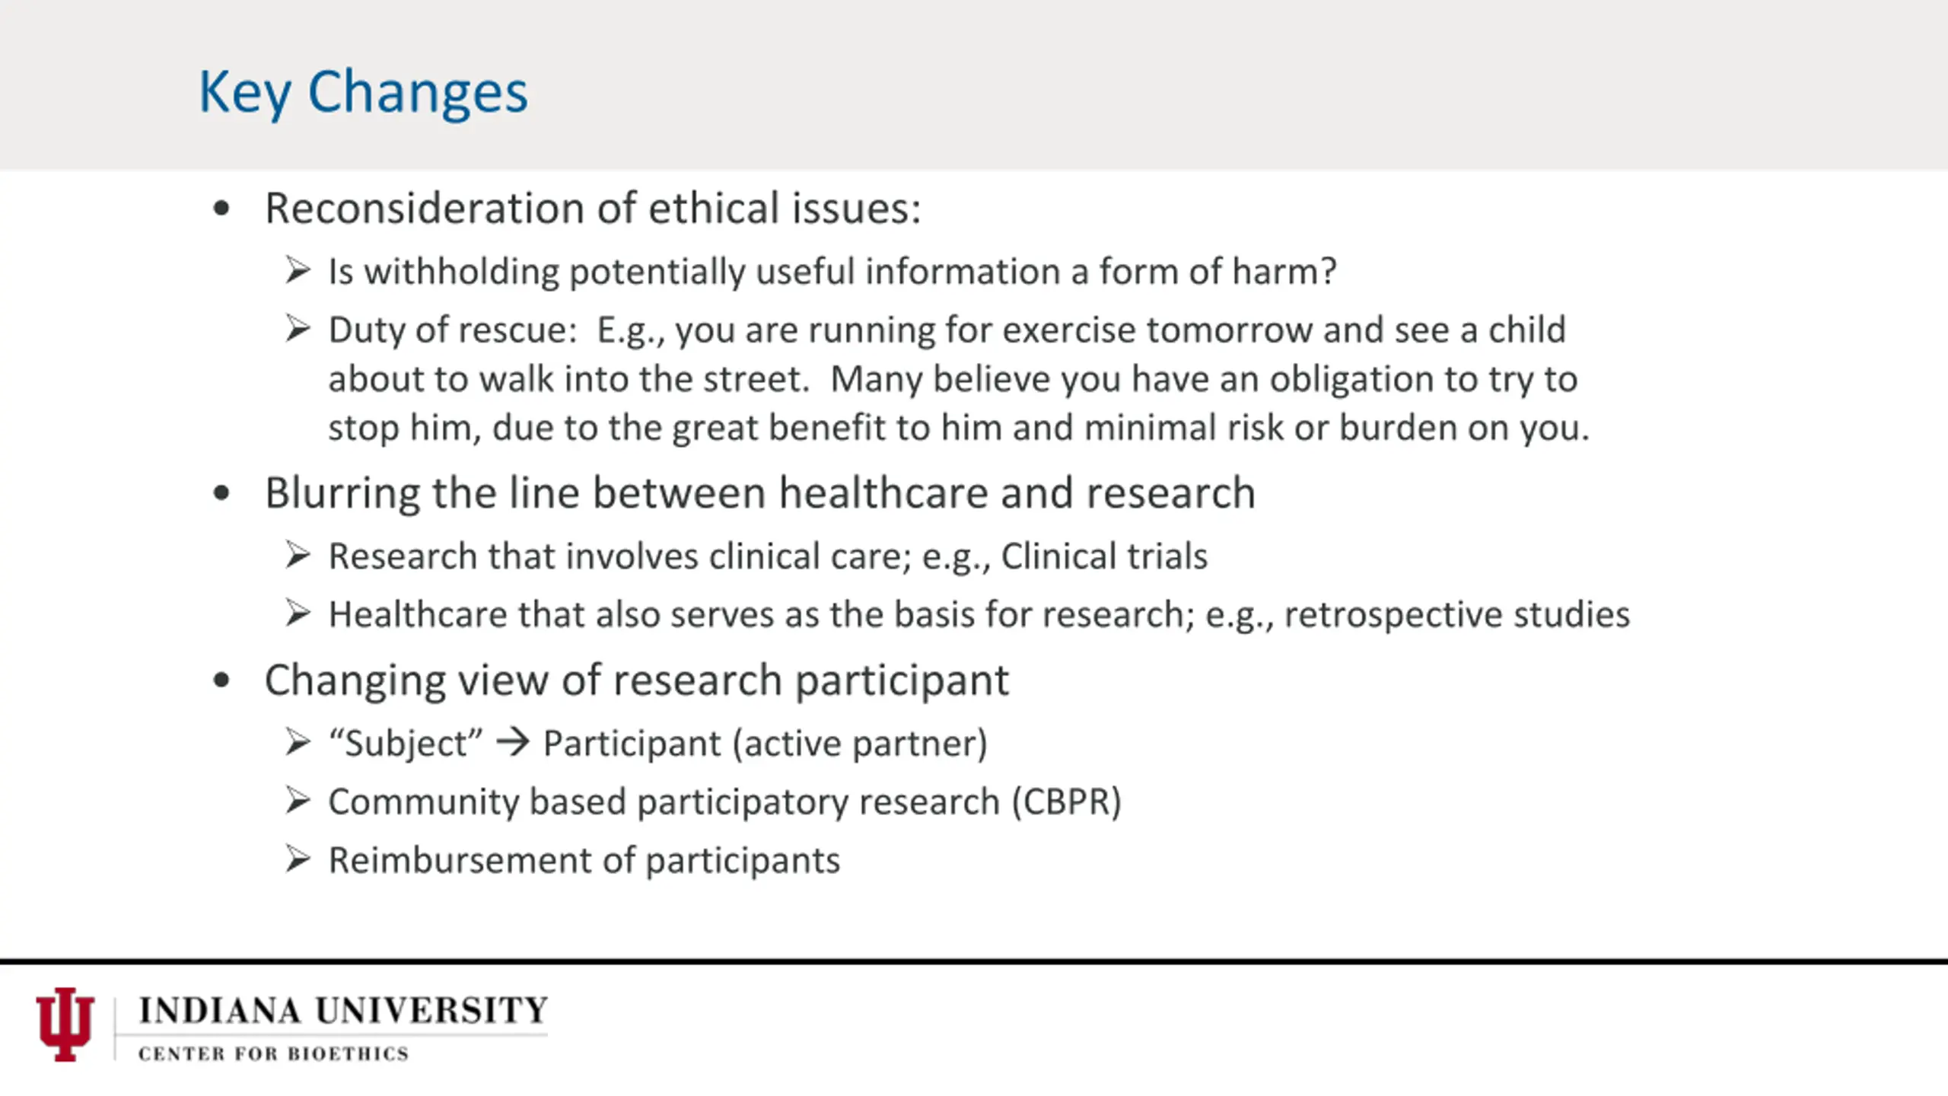Click the 'INDIANA UNIVERSITY' wordmark text

(343, 1011)
